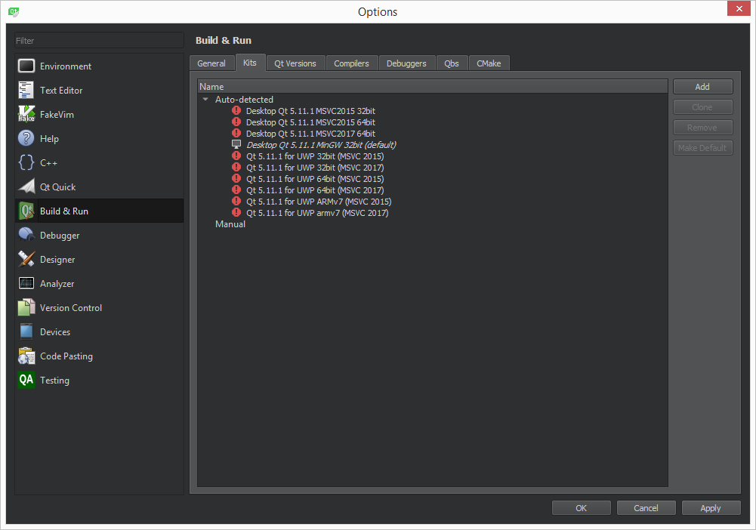Select the Text Editor category icon
The height and width of the screenshot is (530, 756).
tap(26, 91)
